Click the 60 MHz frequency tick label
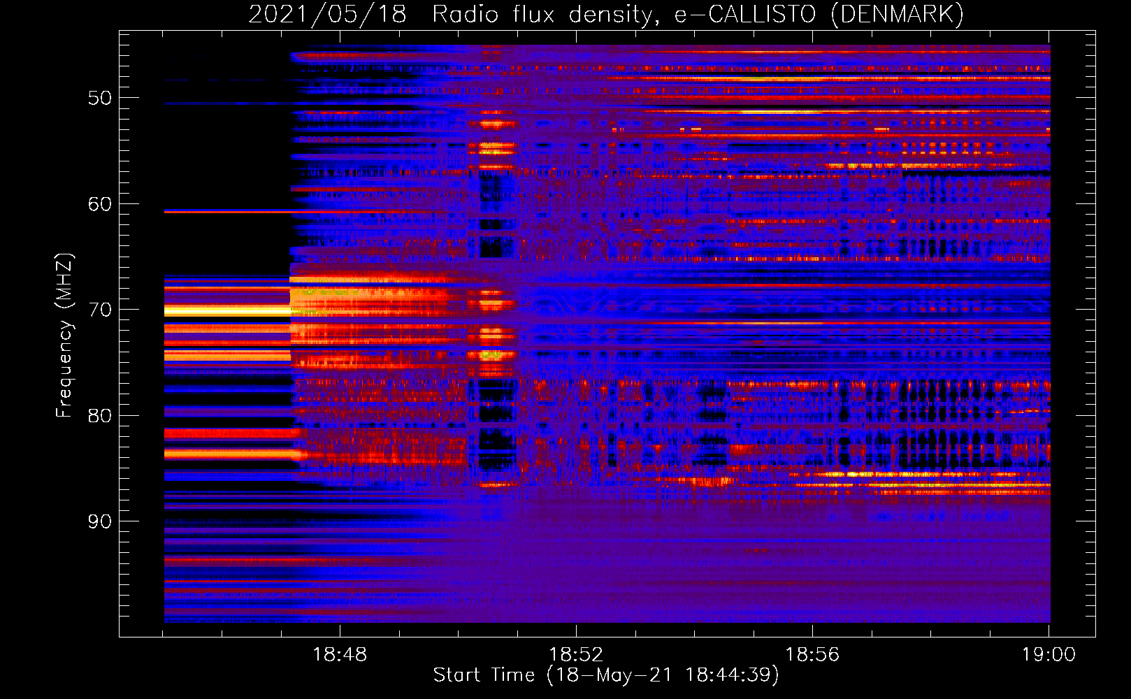1131x699 pixels. (100, 204)
